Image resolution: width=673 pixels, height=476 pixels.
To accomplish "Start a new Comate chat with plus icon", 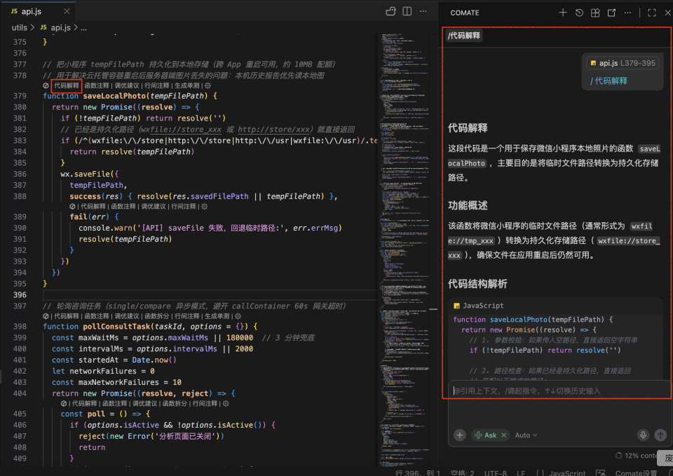I will click(563, 13).
